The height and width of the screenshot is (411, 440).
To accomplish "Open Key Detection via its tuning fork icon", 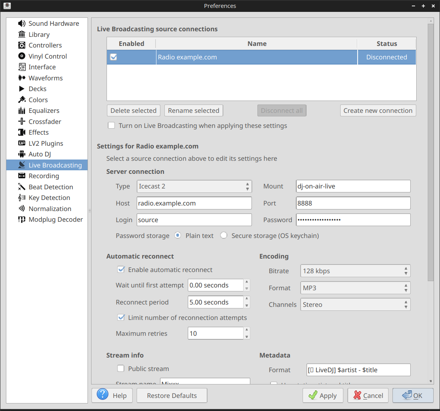I will tap(22, 198).
